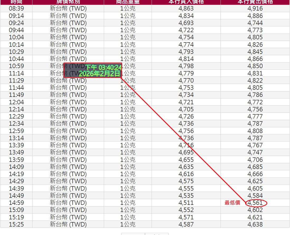The width and height of the screenshot is (290, 235).
Task: Click sell price 4,808 in the 12:59 row
Action: point(255,131)
